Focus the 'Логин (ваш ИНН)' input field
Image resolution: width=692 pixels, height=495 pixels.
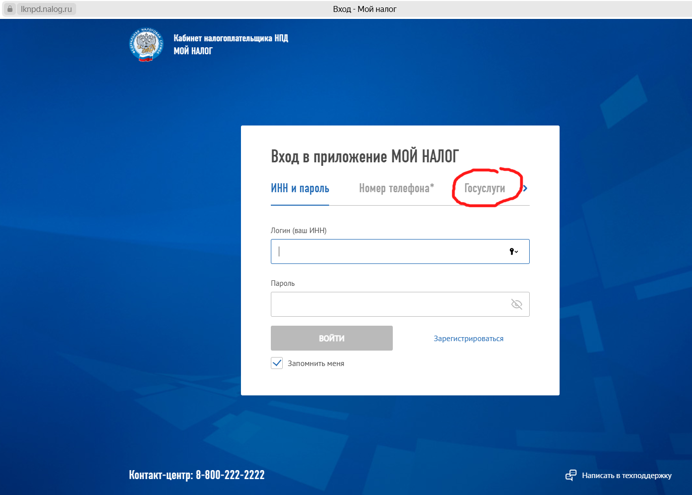coord(400,251)
